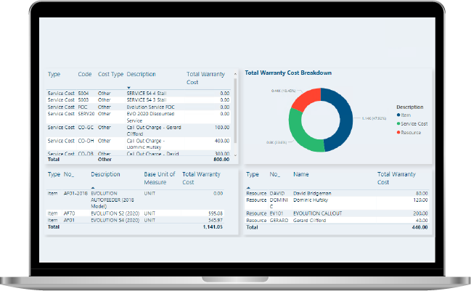Click the Description legend heading
This screenshot has width=471, height=291.
coord(410,107)
